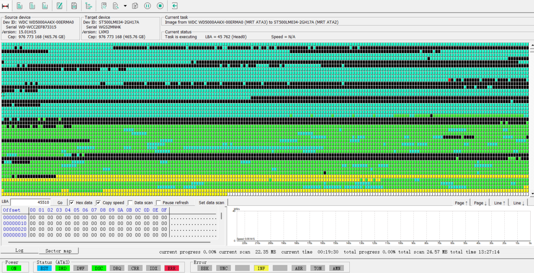The width and height of the screenshot is (534, 273).
Task: Click the pause task toolbar icon
Action: point(148,6)
